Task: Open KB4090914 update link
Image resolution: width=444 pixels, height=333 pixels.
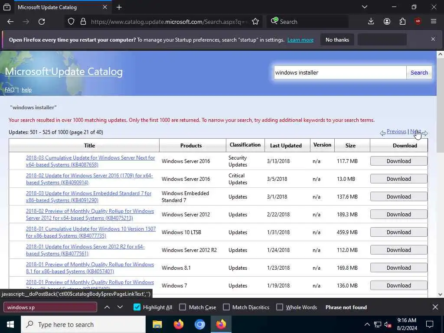Action: (x=89, y=179)
